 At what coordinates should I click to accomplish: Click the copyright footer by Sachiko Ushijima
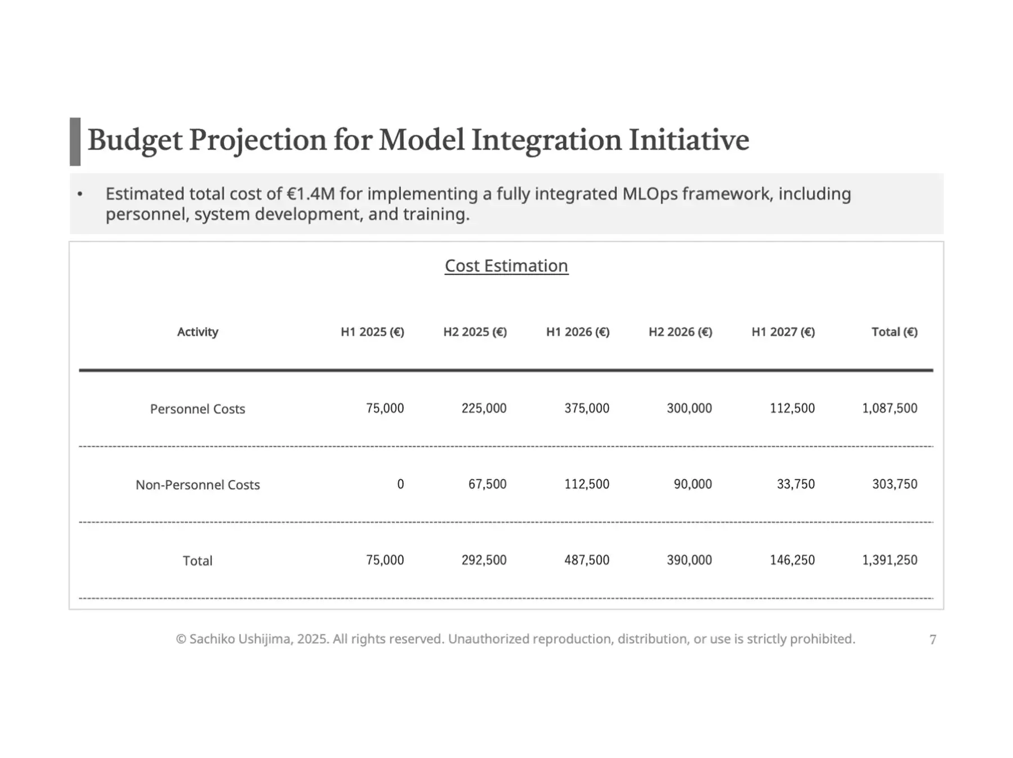[515, 639]
